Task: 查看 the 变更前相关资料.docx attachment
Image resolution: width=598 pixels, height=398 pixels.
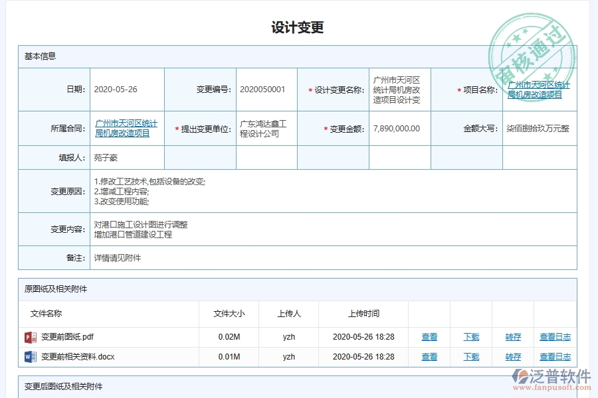Action: (x=429, y=357)
